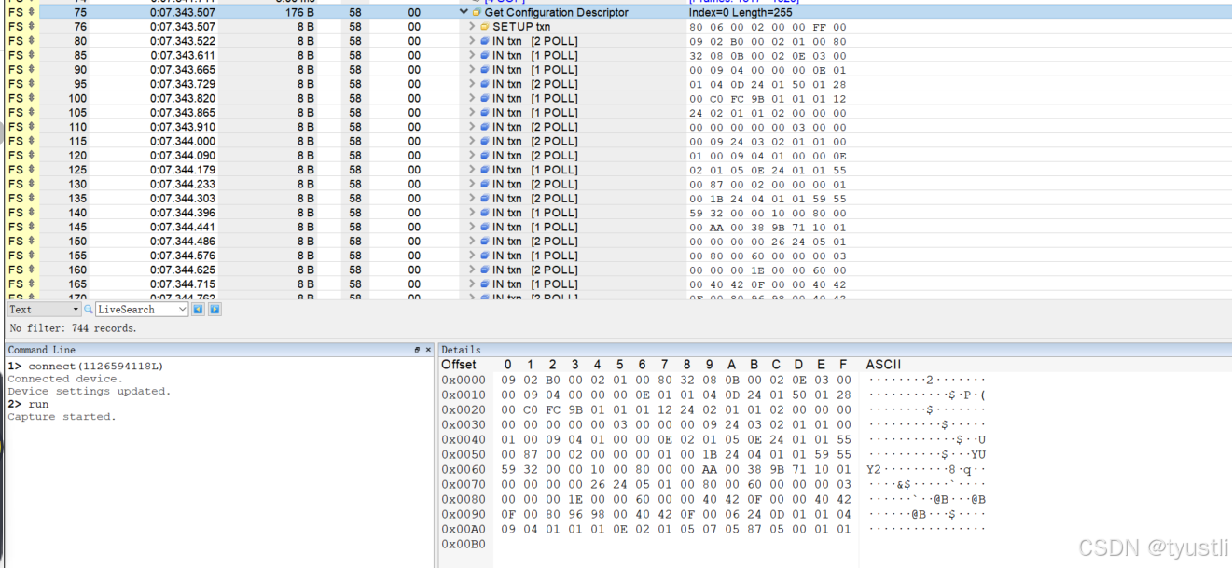The height and width of the screenshot is (568, 1232).
Task: Expand the SETUP txn node
Action: click(x=472, y=27)
